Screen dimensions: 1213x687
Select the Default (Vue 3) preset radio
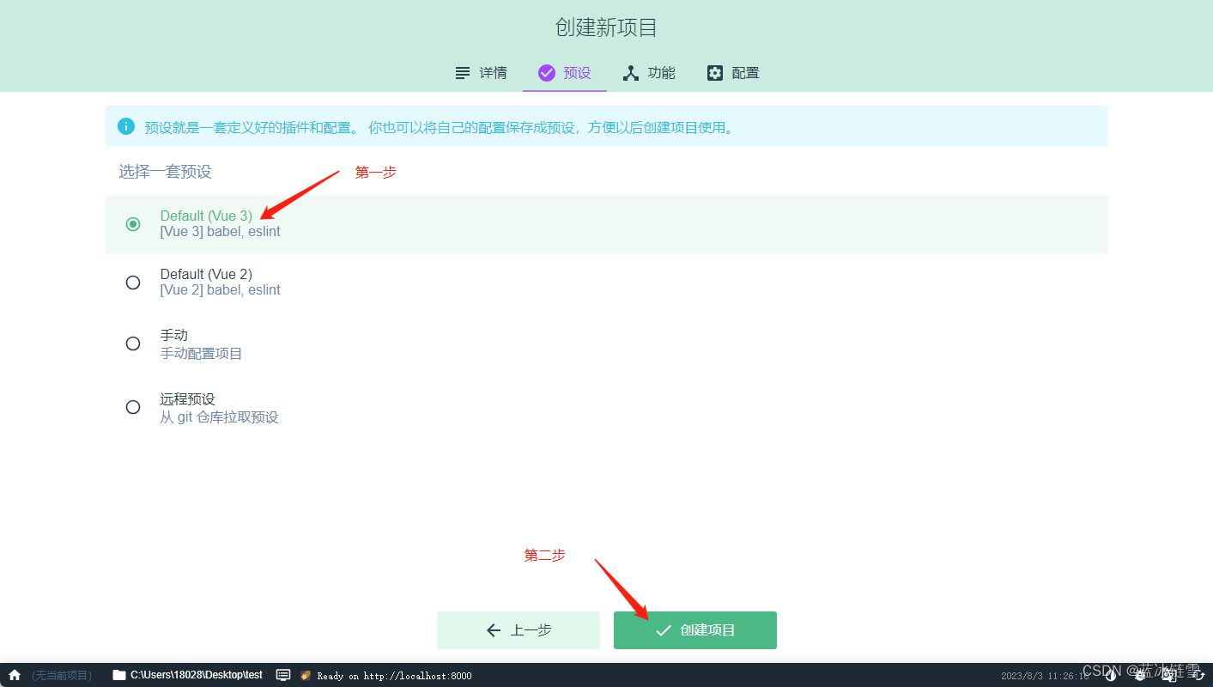[x=133, y=224]
